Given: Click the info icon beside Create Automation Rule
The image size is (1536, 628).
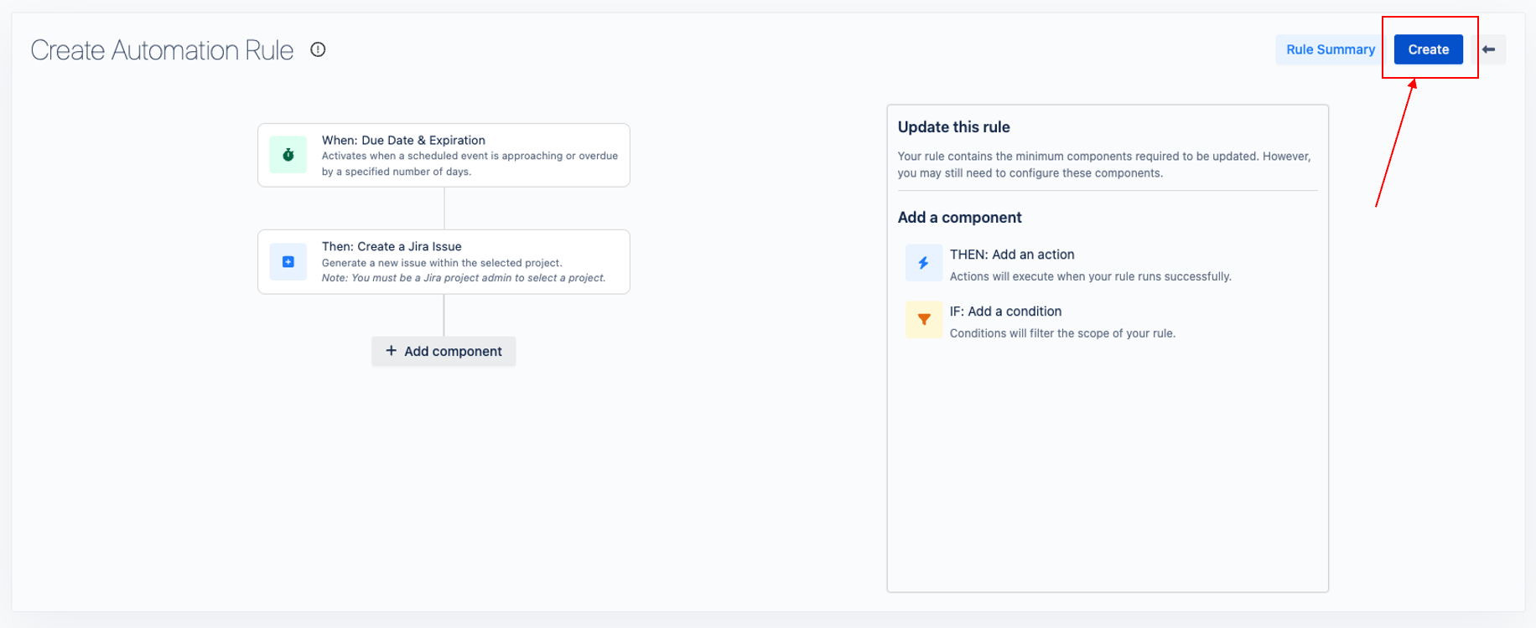Looking at the screenshot, I should [318, 49].
